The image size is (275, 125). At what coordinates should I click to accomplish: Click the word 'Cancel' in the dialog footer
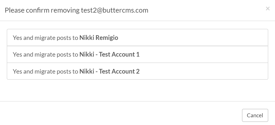click(255, 115)
